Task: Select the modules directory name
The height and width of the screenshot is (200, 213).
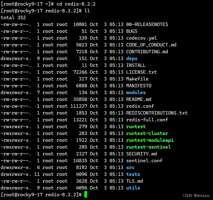Action: pos(136,93)
